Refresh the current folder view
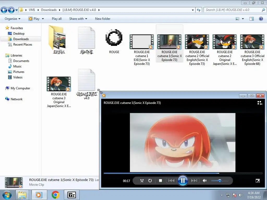Image resolution: width=267 pixels, height=200 pixels. pos(199,10)
